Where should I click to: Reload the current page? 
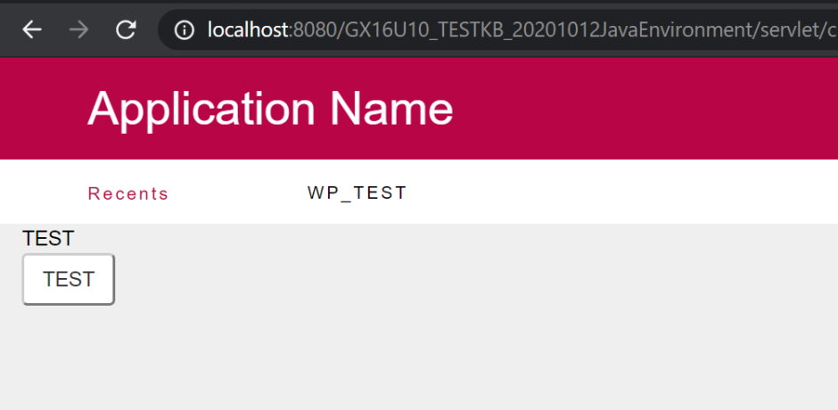point(127,30)
